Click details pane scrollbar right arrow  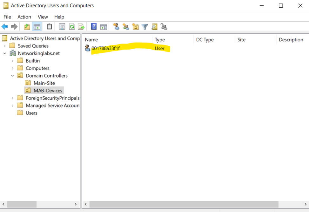[306, 204]
